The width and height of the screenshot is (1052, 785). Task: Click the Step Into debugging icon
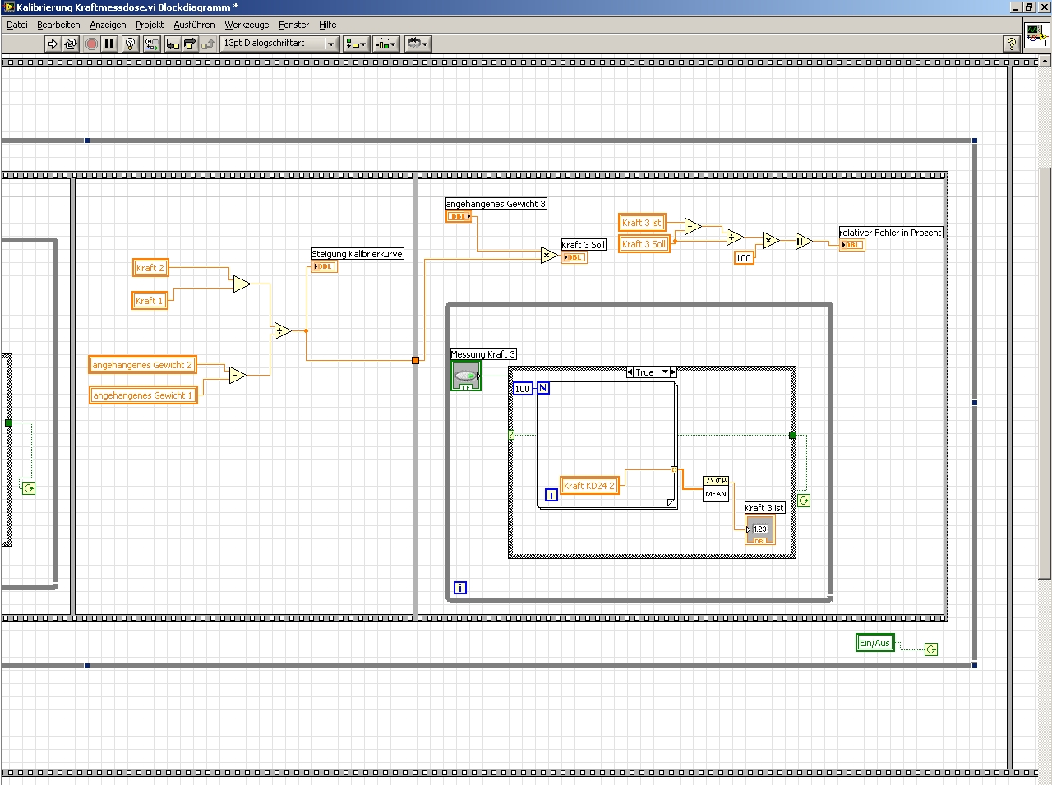coord(172,44)
